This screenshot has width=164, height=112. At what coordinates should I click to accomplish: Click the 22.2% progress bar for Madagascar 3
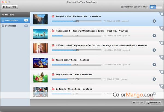point(77,36)
